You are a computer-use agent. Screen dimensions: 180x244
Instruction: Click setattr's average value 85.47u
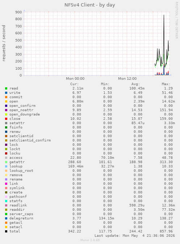tap(138, 123)
